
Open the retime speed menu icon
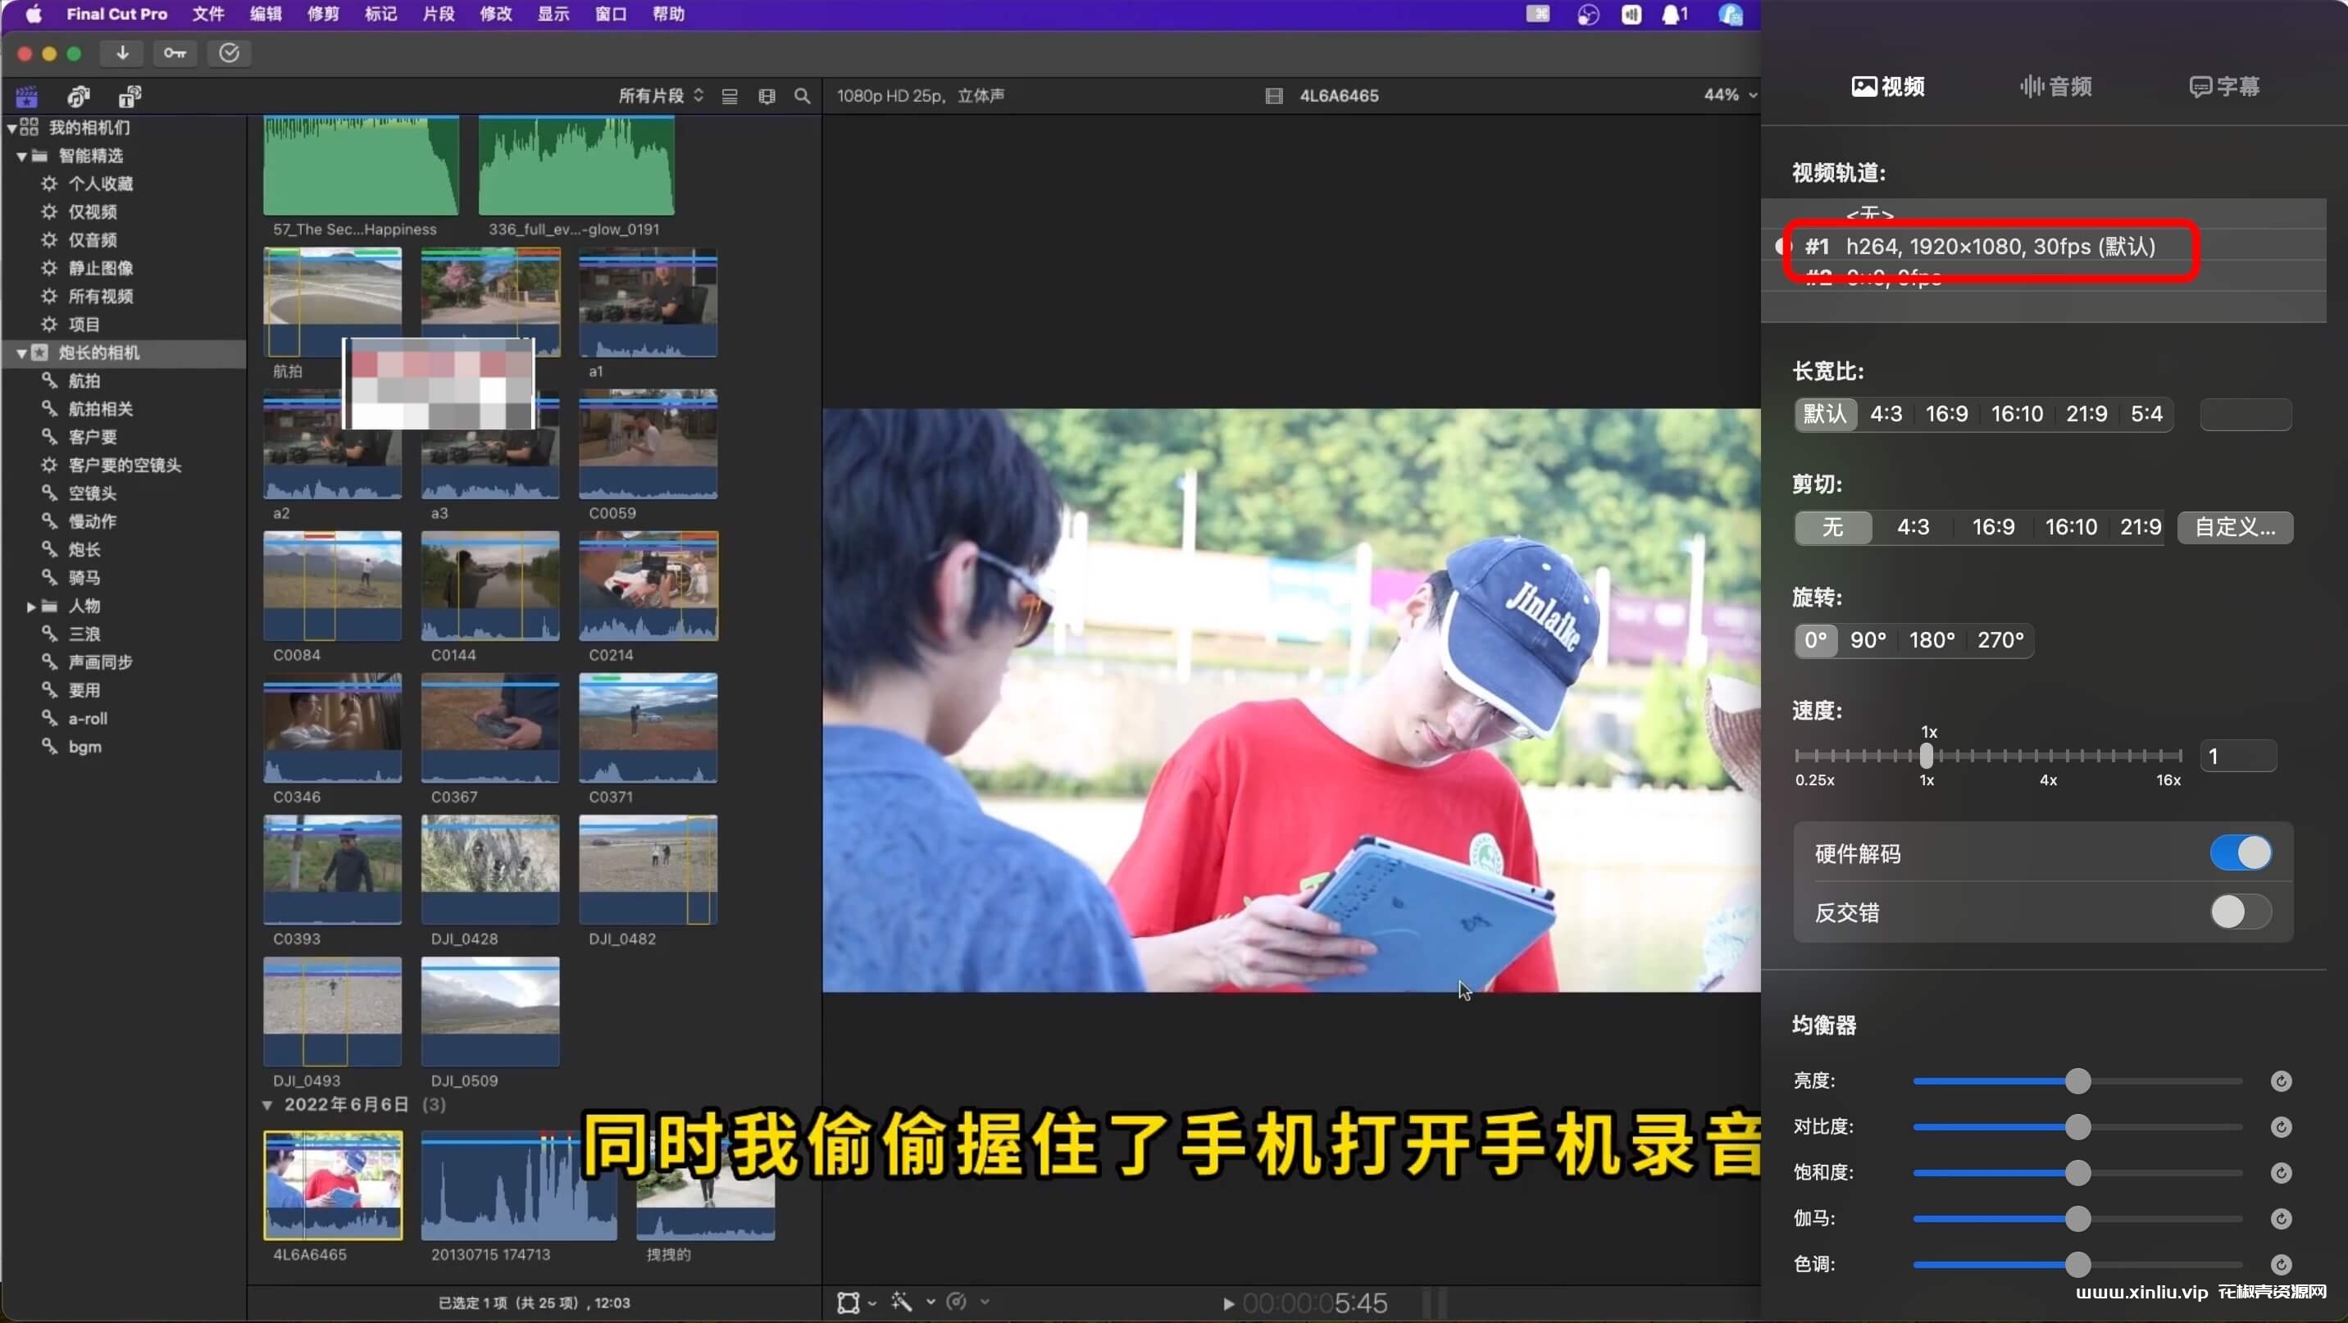[x=956, y=1302]
